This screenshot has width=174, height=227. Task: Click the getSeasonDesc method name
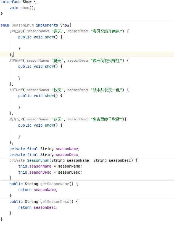(x=54, y=202)
